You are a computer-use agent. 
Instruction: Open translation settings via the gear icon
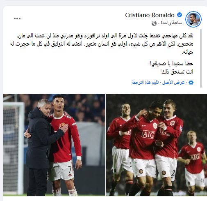[191, 83]
